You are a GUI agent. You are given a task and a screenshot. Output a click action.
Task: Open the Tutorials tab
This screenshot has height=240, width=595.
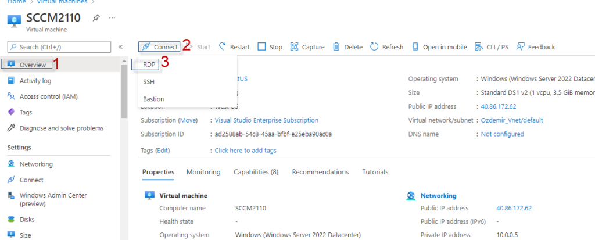tap(375, 172)
